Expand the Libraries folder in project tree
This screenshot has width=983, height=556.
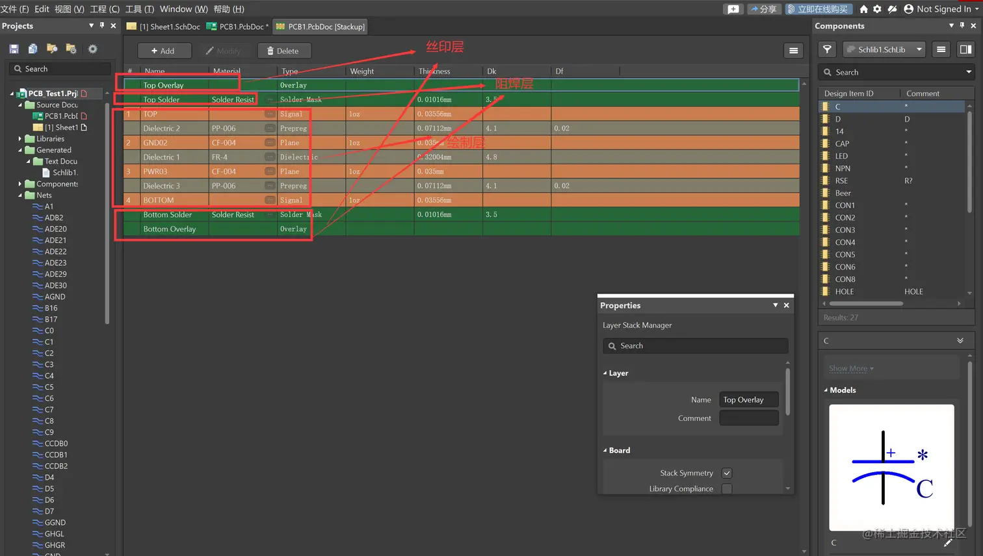[20, 139]
